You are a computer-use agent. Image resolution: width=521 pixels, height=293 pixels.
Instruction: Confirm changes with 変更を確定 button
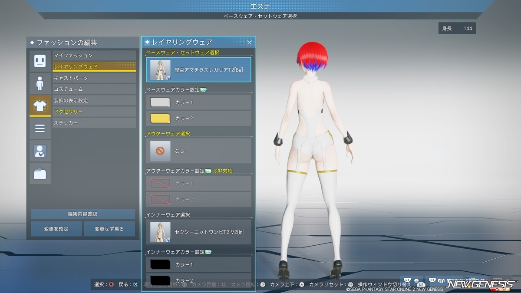pos(56,229)
